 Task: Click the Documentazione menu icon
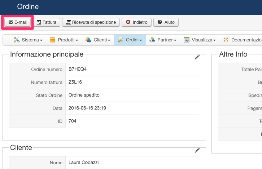pos(226,40)
